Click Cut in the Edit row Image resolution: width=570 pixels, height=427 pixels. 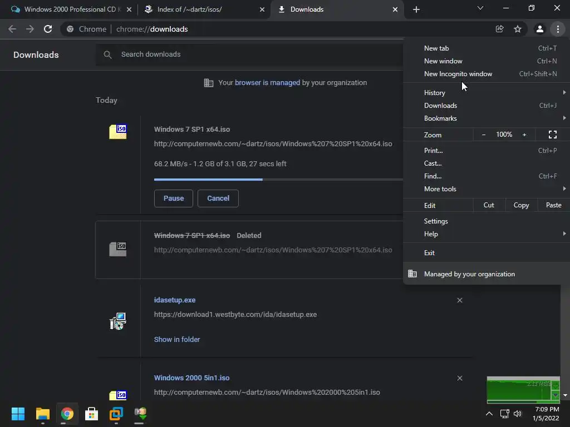[x=489, y=205]
